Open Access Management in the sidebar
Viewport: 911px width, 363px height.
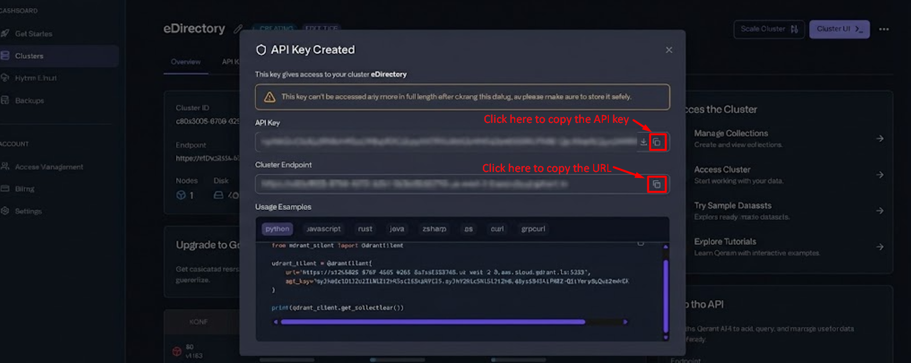pos(49,167)
